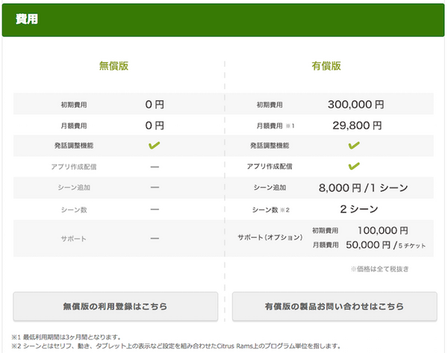Click the free version シーン追加 dash
This screenshot has width=448, height=353.
tap(155, 188)
